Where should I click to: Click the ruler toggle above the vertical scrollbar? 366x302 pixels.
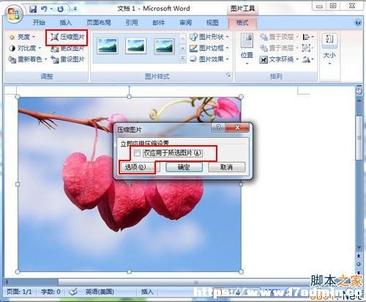359,86
